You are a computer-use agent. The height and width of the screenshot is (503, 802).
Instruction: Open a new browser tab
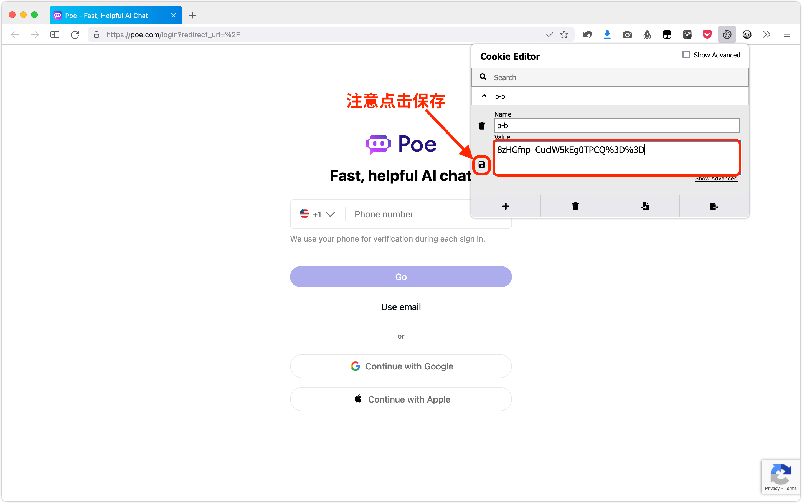point(192,15)
